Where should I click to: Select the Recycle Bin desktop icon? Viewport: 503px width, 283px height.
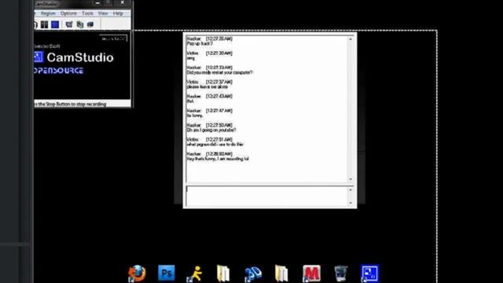(340, 274)
